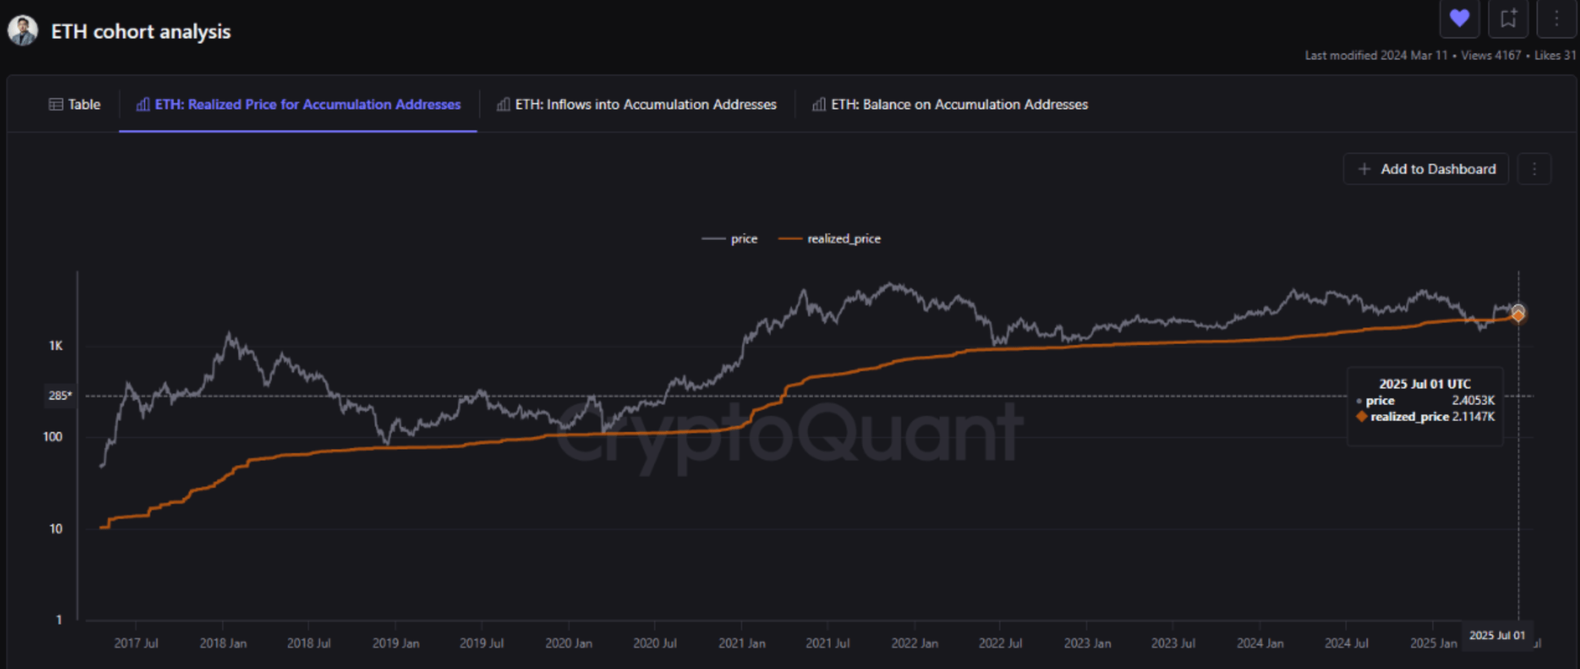Click the Add to Dashboard button
Screen dimensions: 1580x669
(x=1425, y=169)
